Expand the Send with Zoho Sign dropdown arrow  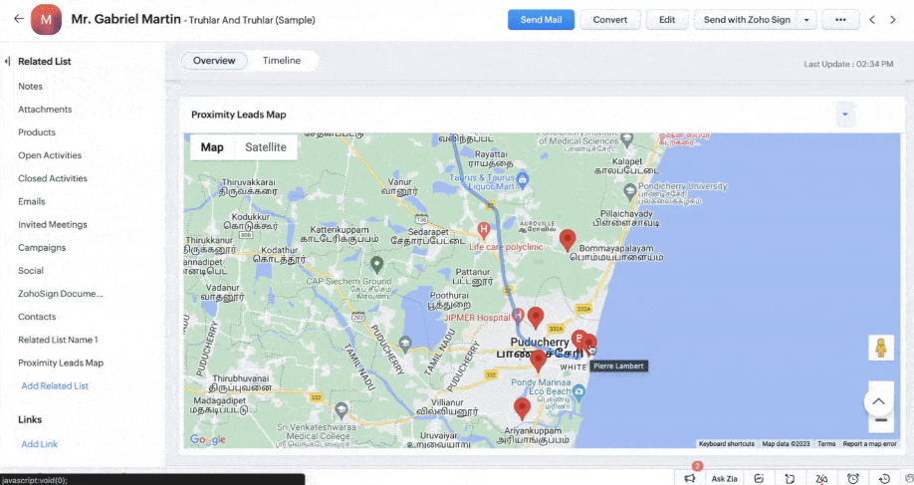click(806, 19)
